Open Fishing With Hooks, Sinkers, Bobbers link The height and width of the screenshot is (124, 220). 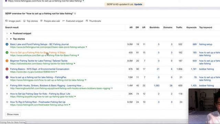[x=47, y=85]
